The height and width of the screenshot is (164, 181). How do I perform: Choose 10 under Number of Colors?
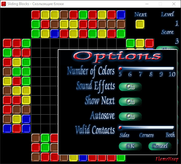[172, 74]
